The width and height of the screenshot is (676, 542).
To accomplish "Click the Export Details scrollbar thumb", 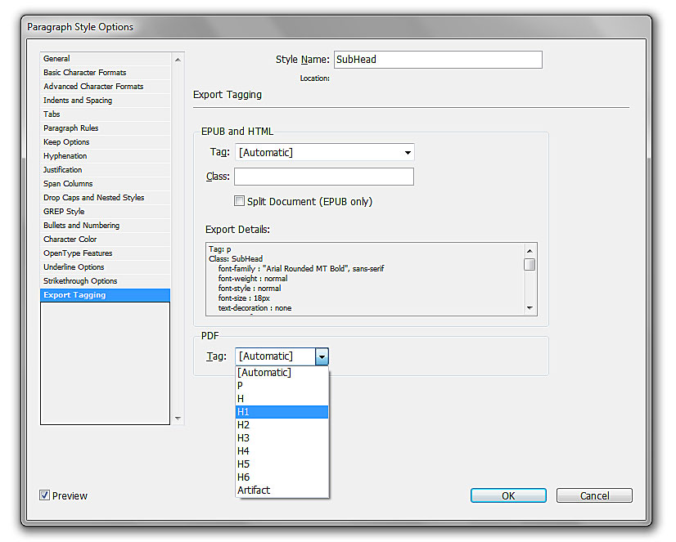I will coord(530,264).
